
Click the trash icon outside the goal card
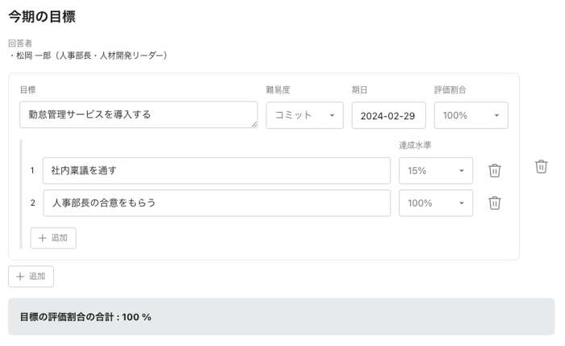pyautogui.click(x=542, y=166)
